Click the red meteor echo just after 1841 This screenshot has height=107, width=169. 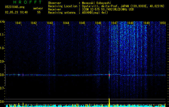pos(23,75)
